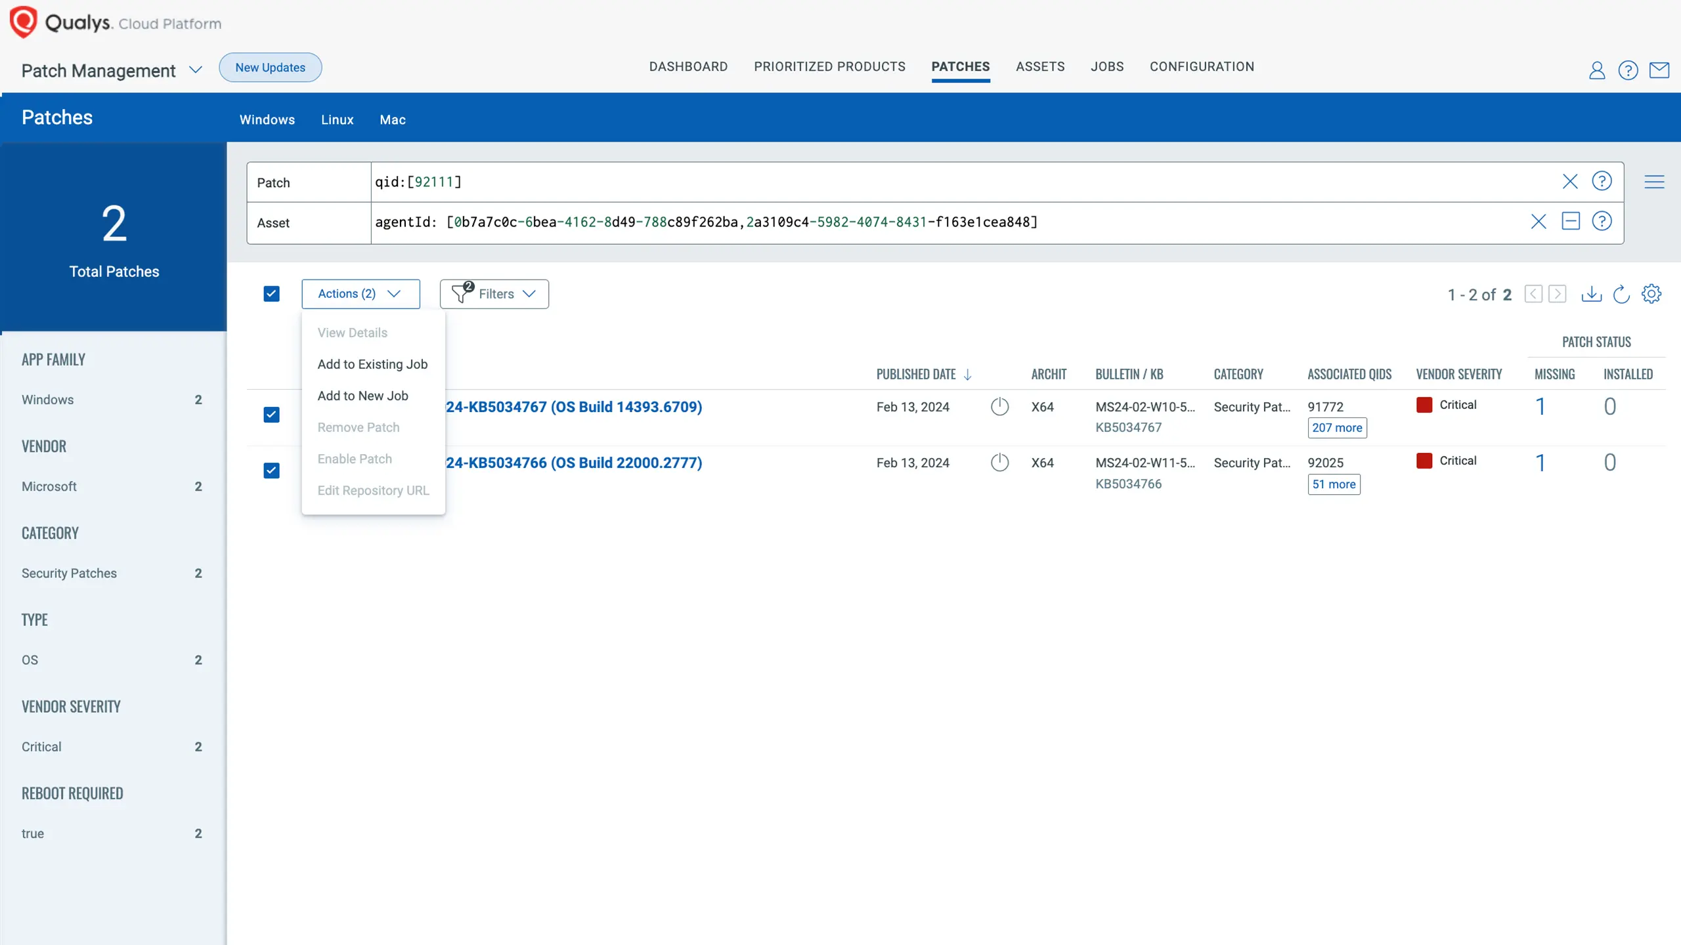The image size is (1681, 945).
Task: Open the user profile icon
Action: [x=1596, y=70]
